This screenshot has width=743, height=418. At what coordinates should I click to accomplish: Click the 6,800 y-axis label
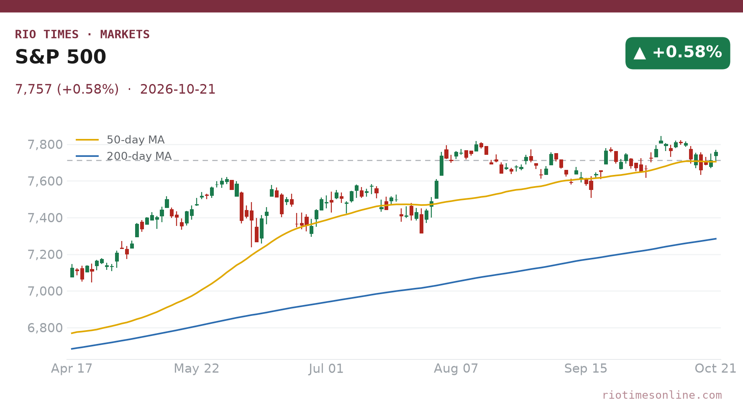click(x=45, y=328)
